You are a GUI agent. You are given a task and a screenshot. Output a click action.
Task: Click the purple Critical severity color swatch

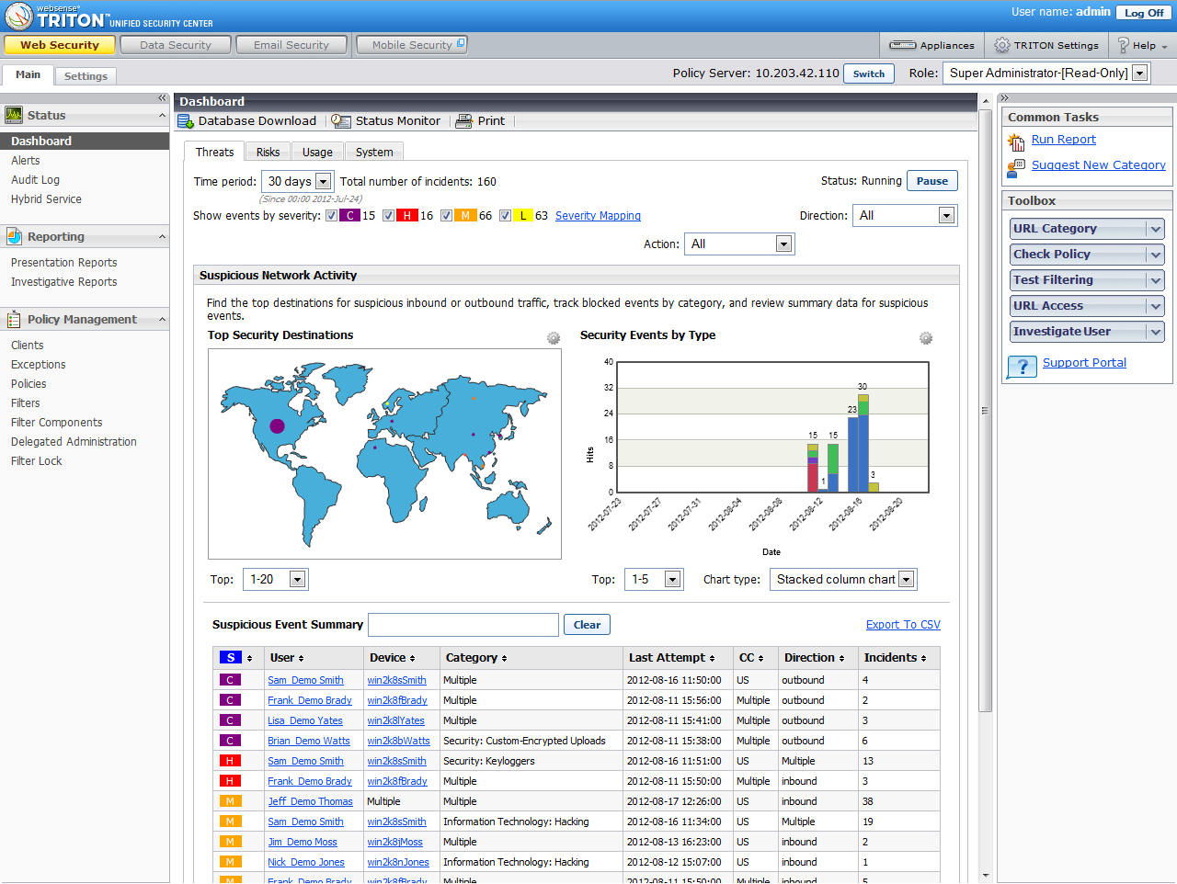click(349, 215)
